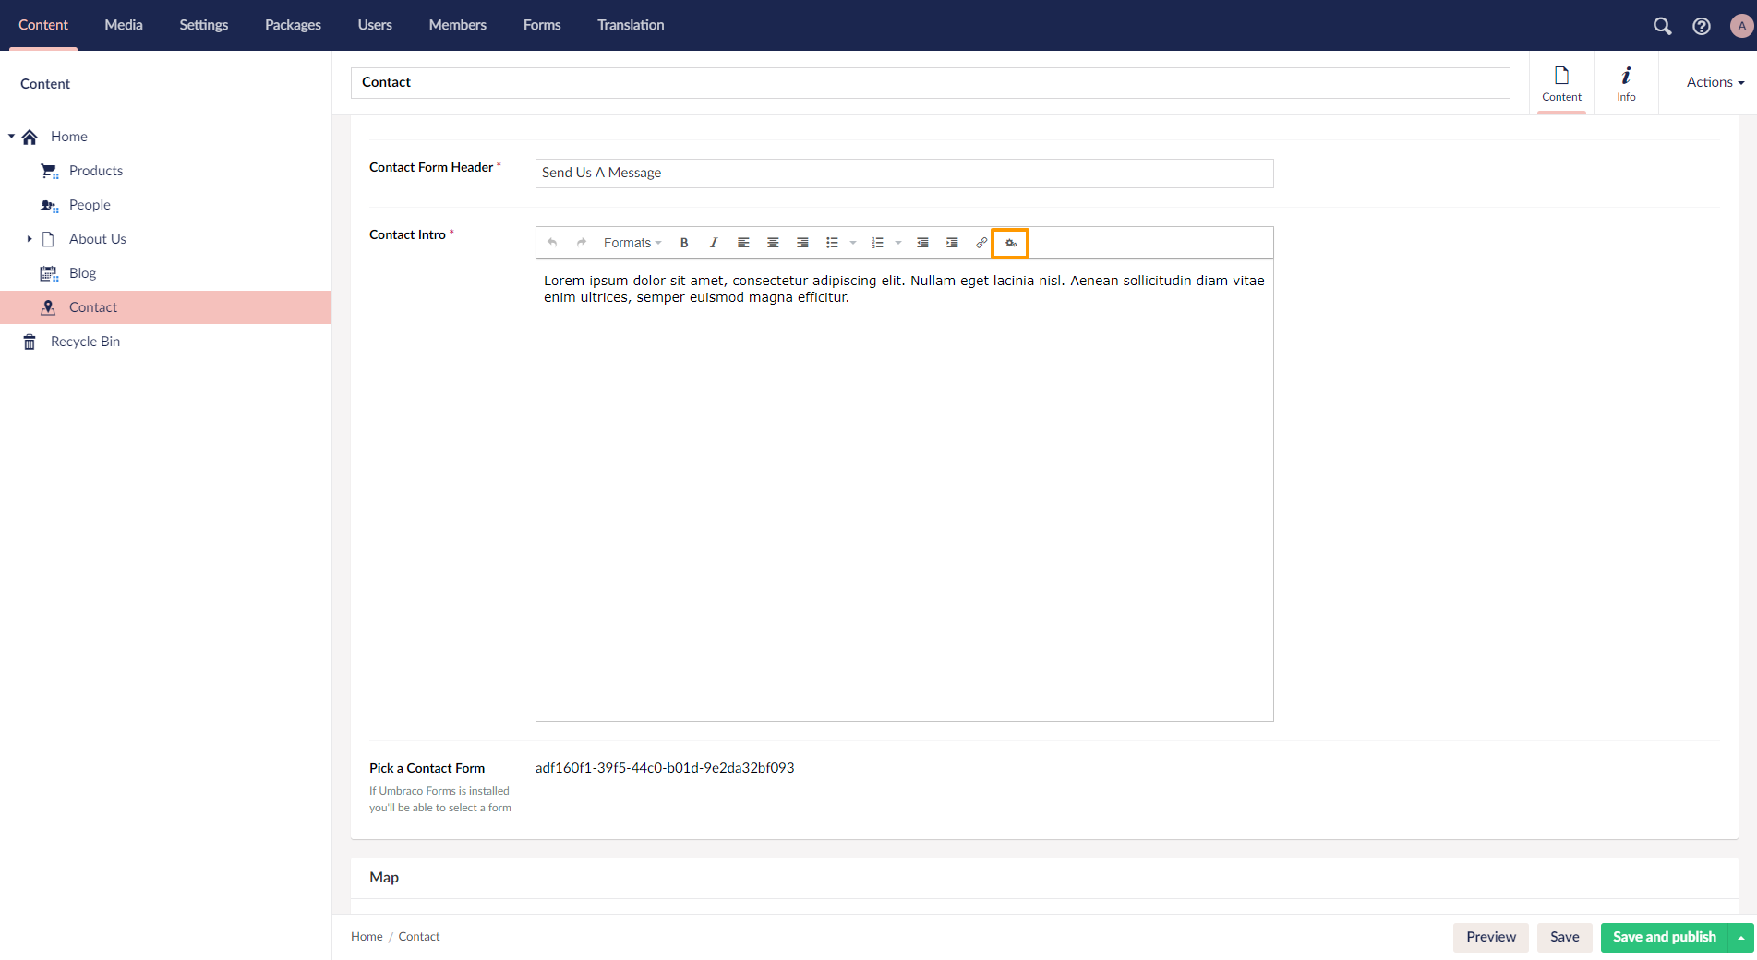Open the Media section
Image resolution: width=1757 pixels, height=960 pixels.
(x=124, y=25)
